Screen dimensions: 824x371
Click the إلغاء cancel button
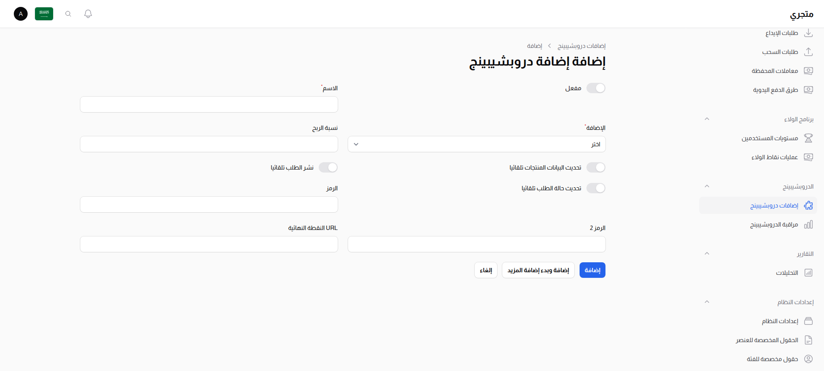click(486, 270)
